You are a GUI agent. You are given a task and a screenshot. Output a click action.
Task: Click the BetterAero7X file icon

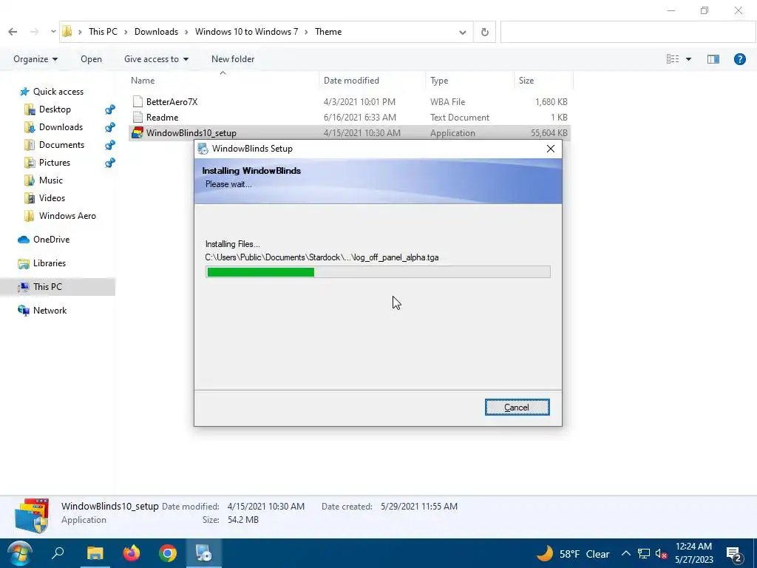coord(138,102)
